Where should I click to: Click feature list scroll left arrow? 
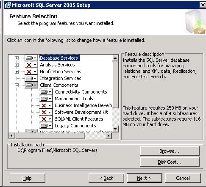tap(11, 136)
